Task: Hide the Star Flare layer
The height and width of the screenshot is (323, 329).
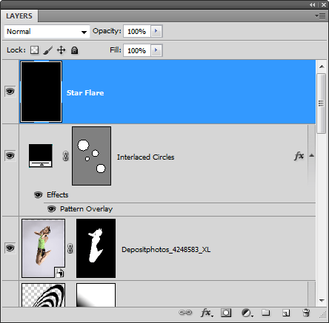Action: click(10, 92)
